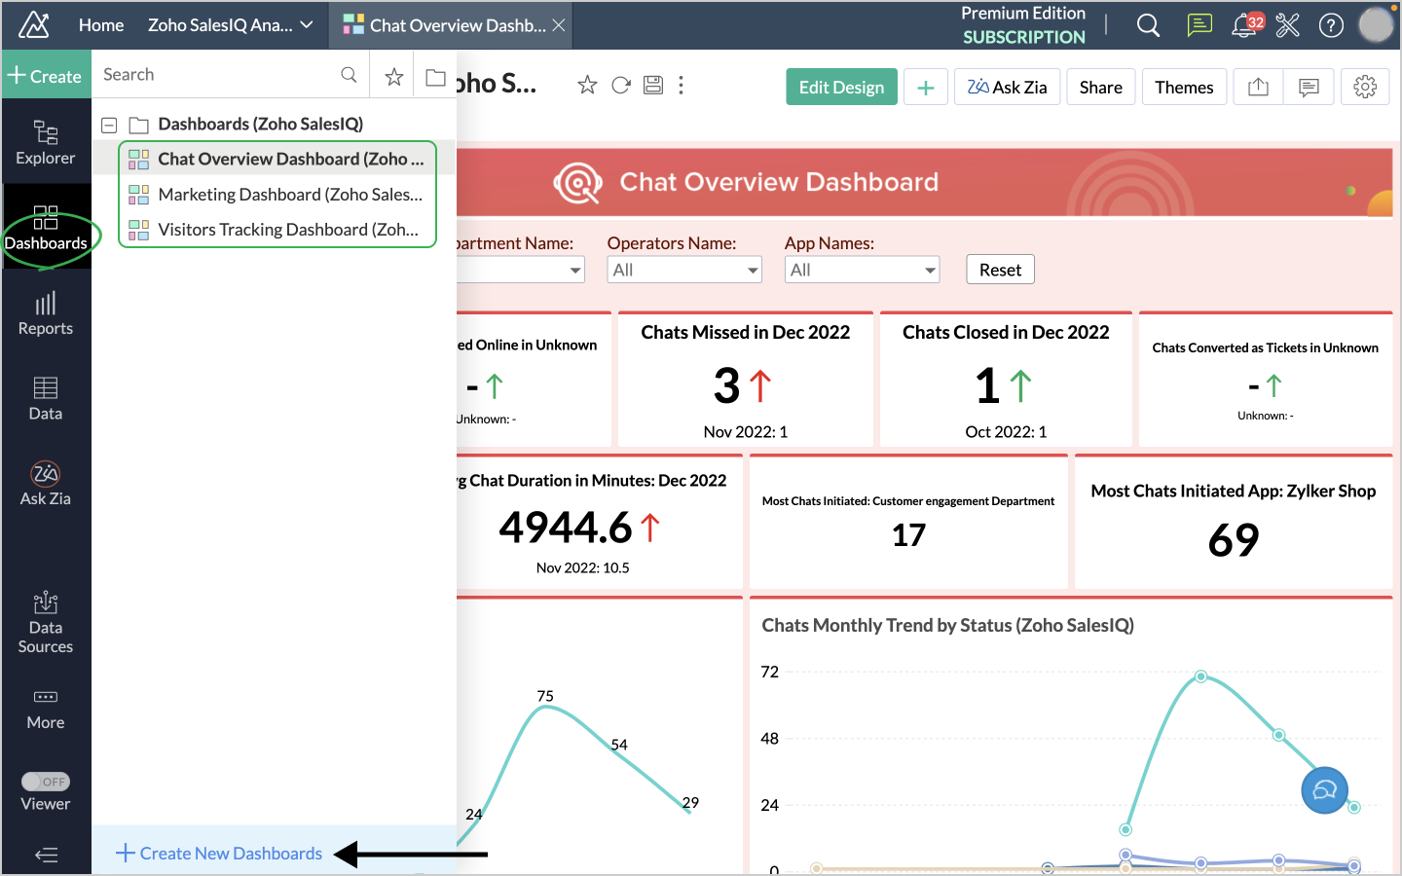Click the Share button
Image resolution: width=1402 pixels, height=876 pixels.
pos(1100,87)
